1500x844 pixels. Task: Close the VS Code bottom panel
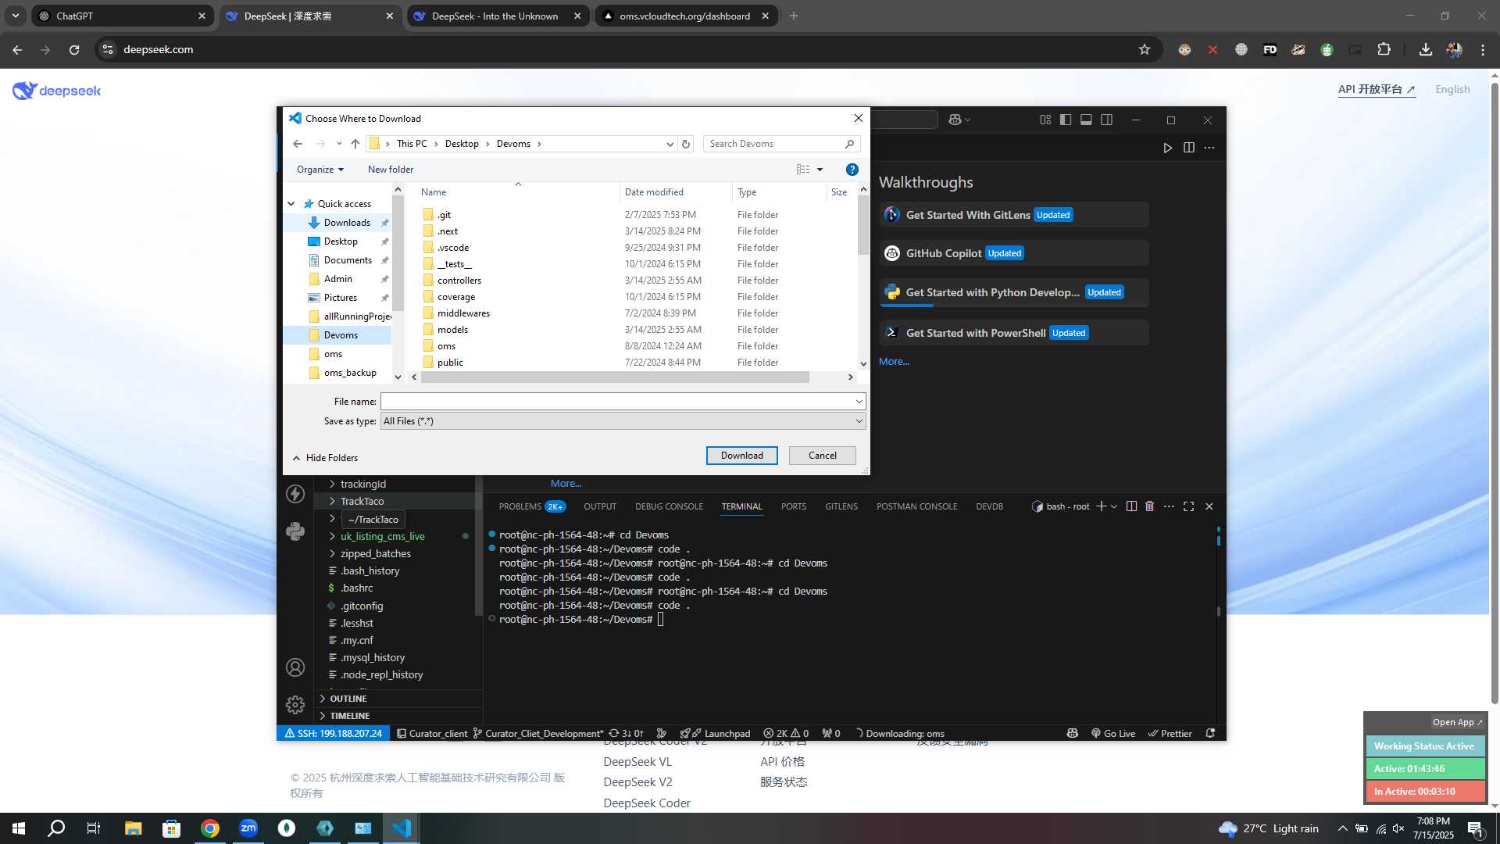coord(1209,506)
